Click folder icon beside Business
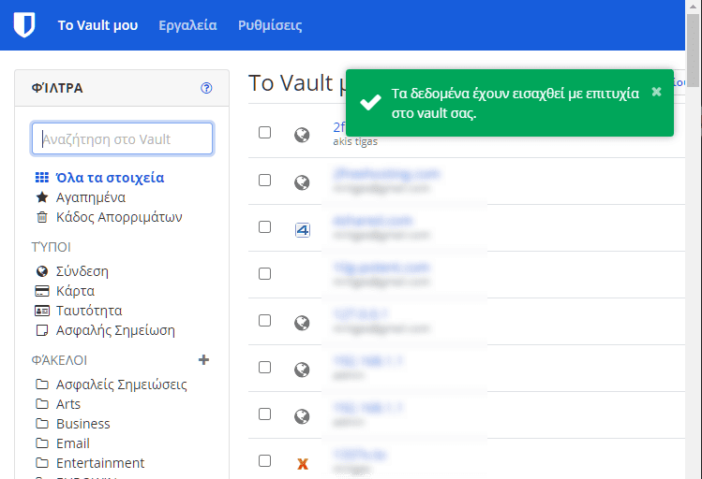Viewport: 702px width, 479px height. click(42, 424)
